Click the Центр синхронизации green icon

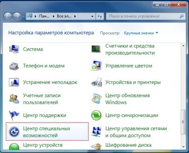pos(96,115)
